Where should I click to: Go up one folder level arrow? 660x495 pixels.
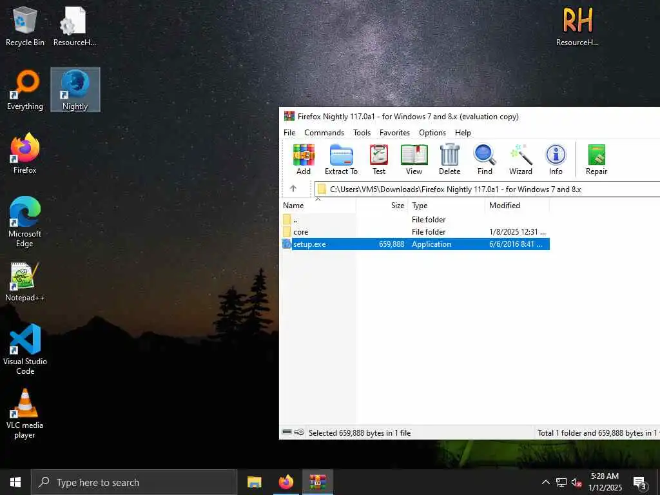pyautogui.click(x=293, y=189)
